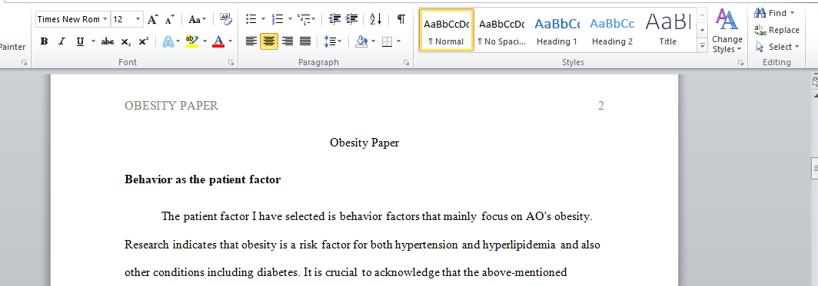
Task: Click 'OBESITY PAPER' page header text
Action: tap(171, 106)
